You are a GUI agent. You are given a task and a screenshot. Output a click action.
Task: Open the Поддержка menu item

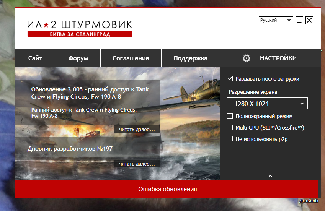click(x=191, y=58)
